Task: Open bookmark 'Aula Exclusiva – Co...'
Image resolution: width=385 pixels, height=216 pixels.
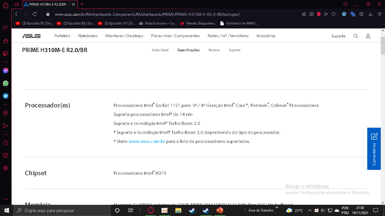Action: point(158,23)
